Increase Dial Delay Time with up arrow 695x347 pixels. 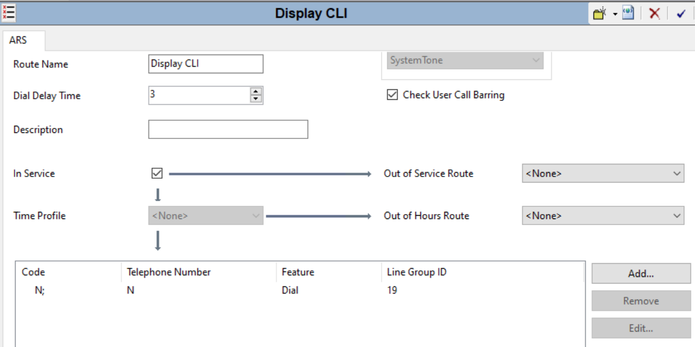(256, 91)
